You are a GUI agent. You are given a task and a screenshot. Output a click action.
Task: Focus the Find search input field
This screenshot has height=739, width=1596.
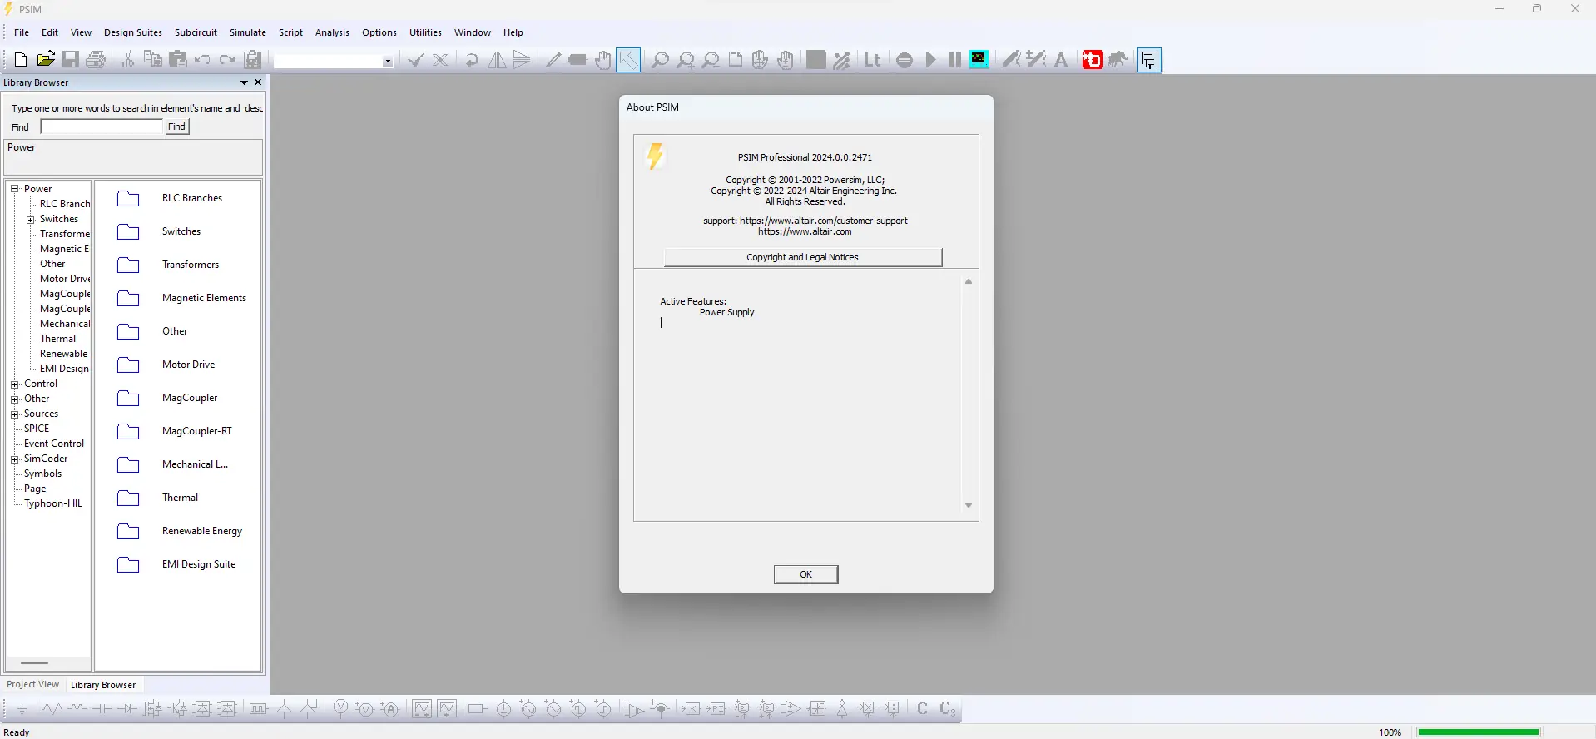point(102,126)
